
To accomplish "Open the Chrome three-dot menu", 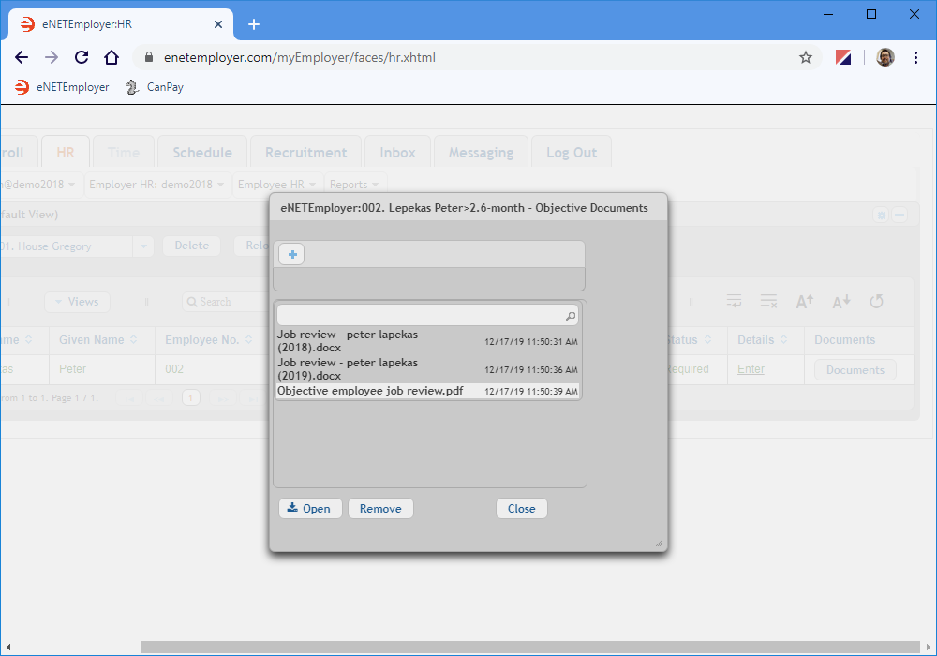I will (915, 57).
